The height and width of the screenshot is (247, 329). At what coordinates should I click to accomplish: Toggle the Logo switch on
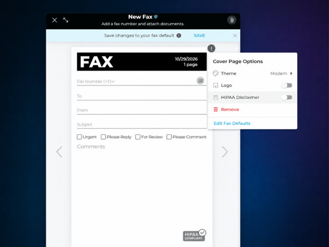click(287, 86)
